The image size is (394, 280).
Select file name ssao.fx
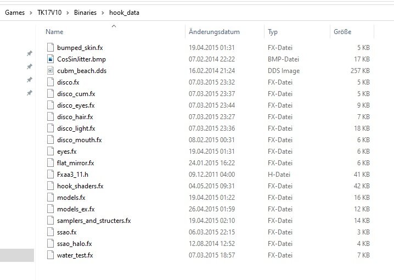pyautogui.click(x=66, y=232)
